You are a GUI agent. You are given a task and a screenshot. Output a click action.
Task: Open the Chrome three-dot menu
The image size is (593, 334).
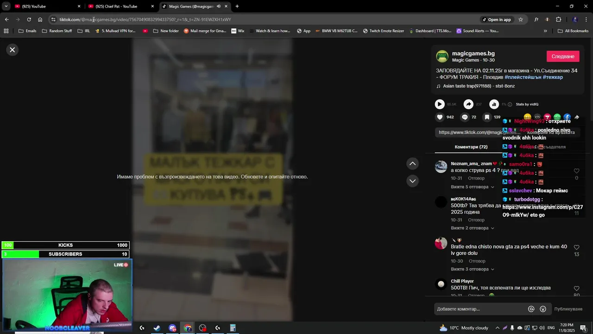pos(587,19)
